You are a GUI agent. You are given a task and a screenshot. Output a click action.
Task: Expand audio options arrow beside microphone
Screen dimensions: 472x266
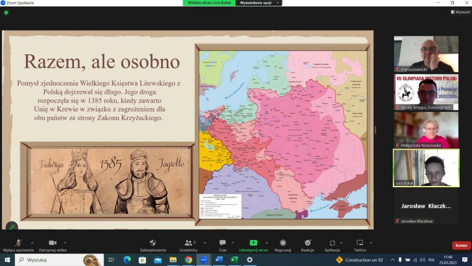(32, 243)
